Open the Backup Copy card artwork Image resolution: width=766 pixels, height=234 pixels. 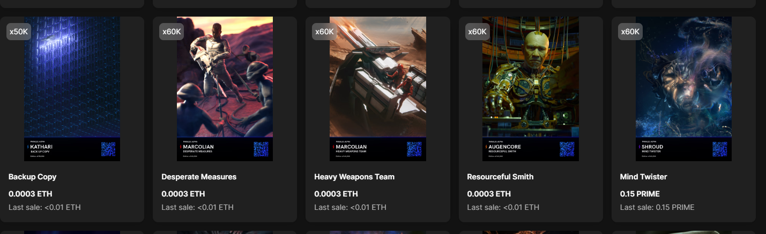[x=72, y=89]
